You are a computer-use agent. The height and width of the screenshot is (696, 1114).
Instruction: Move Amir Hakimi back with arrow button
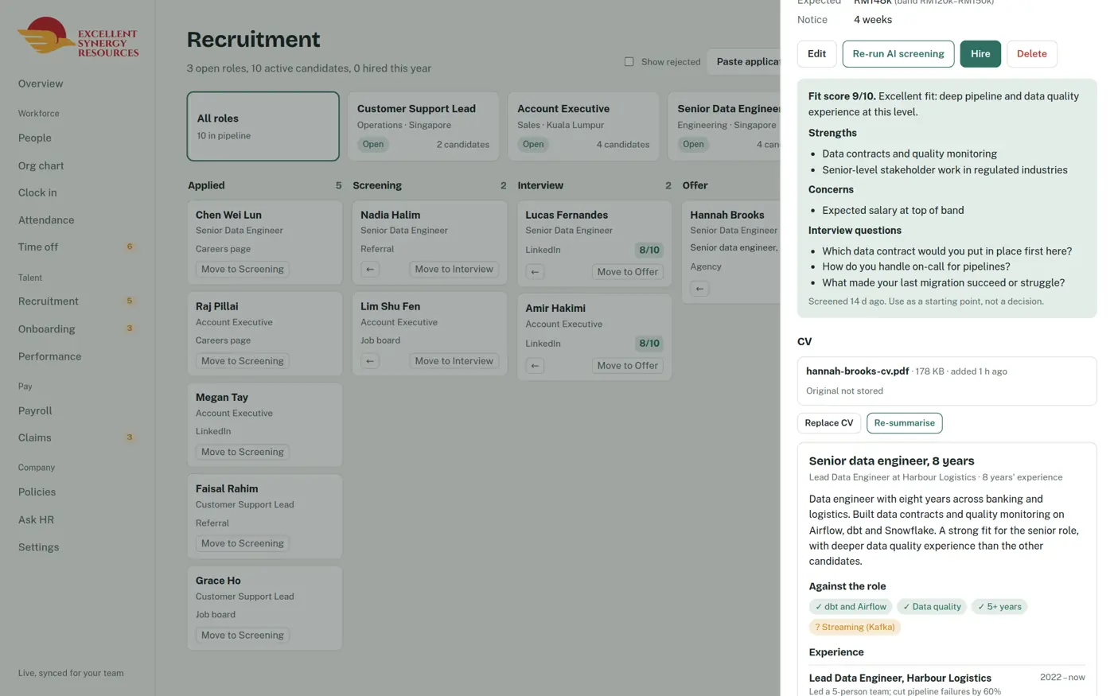tap(535, 366)
